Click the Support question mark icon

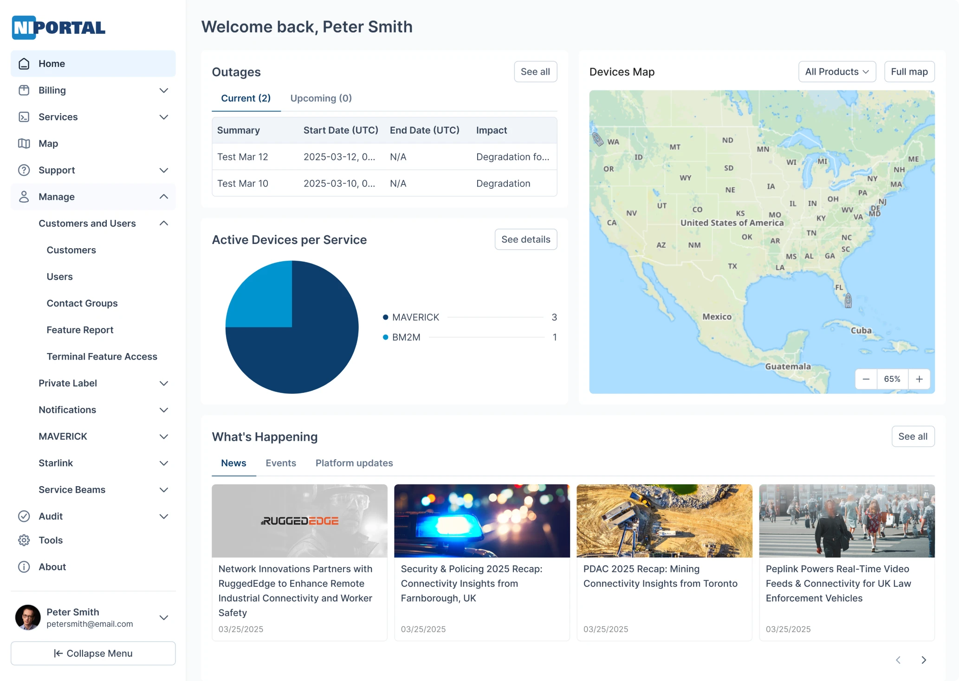tap(24, 170)
